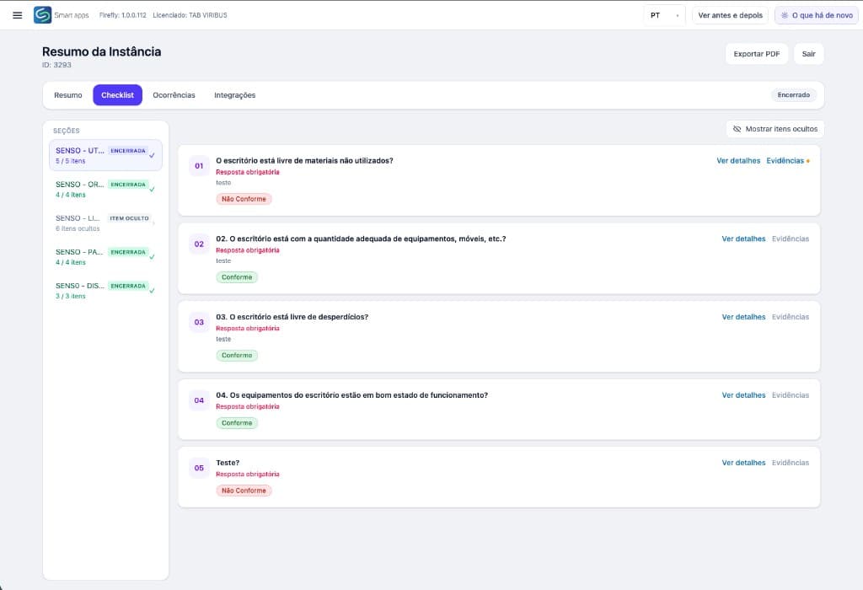Open Ver detalhes for item 02
863x590 pixels.
pyautogui.click(x=743, y=239)
